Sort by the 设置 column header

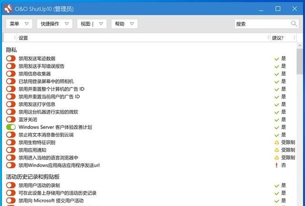pos(143,38)
